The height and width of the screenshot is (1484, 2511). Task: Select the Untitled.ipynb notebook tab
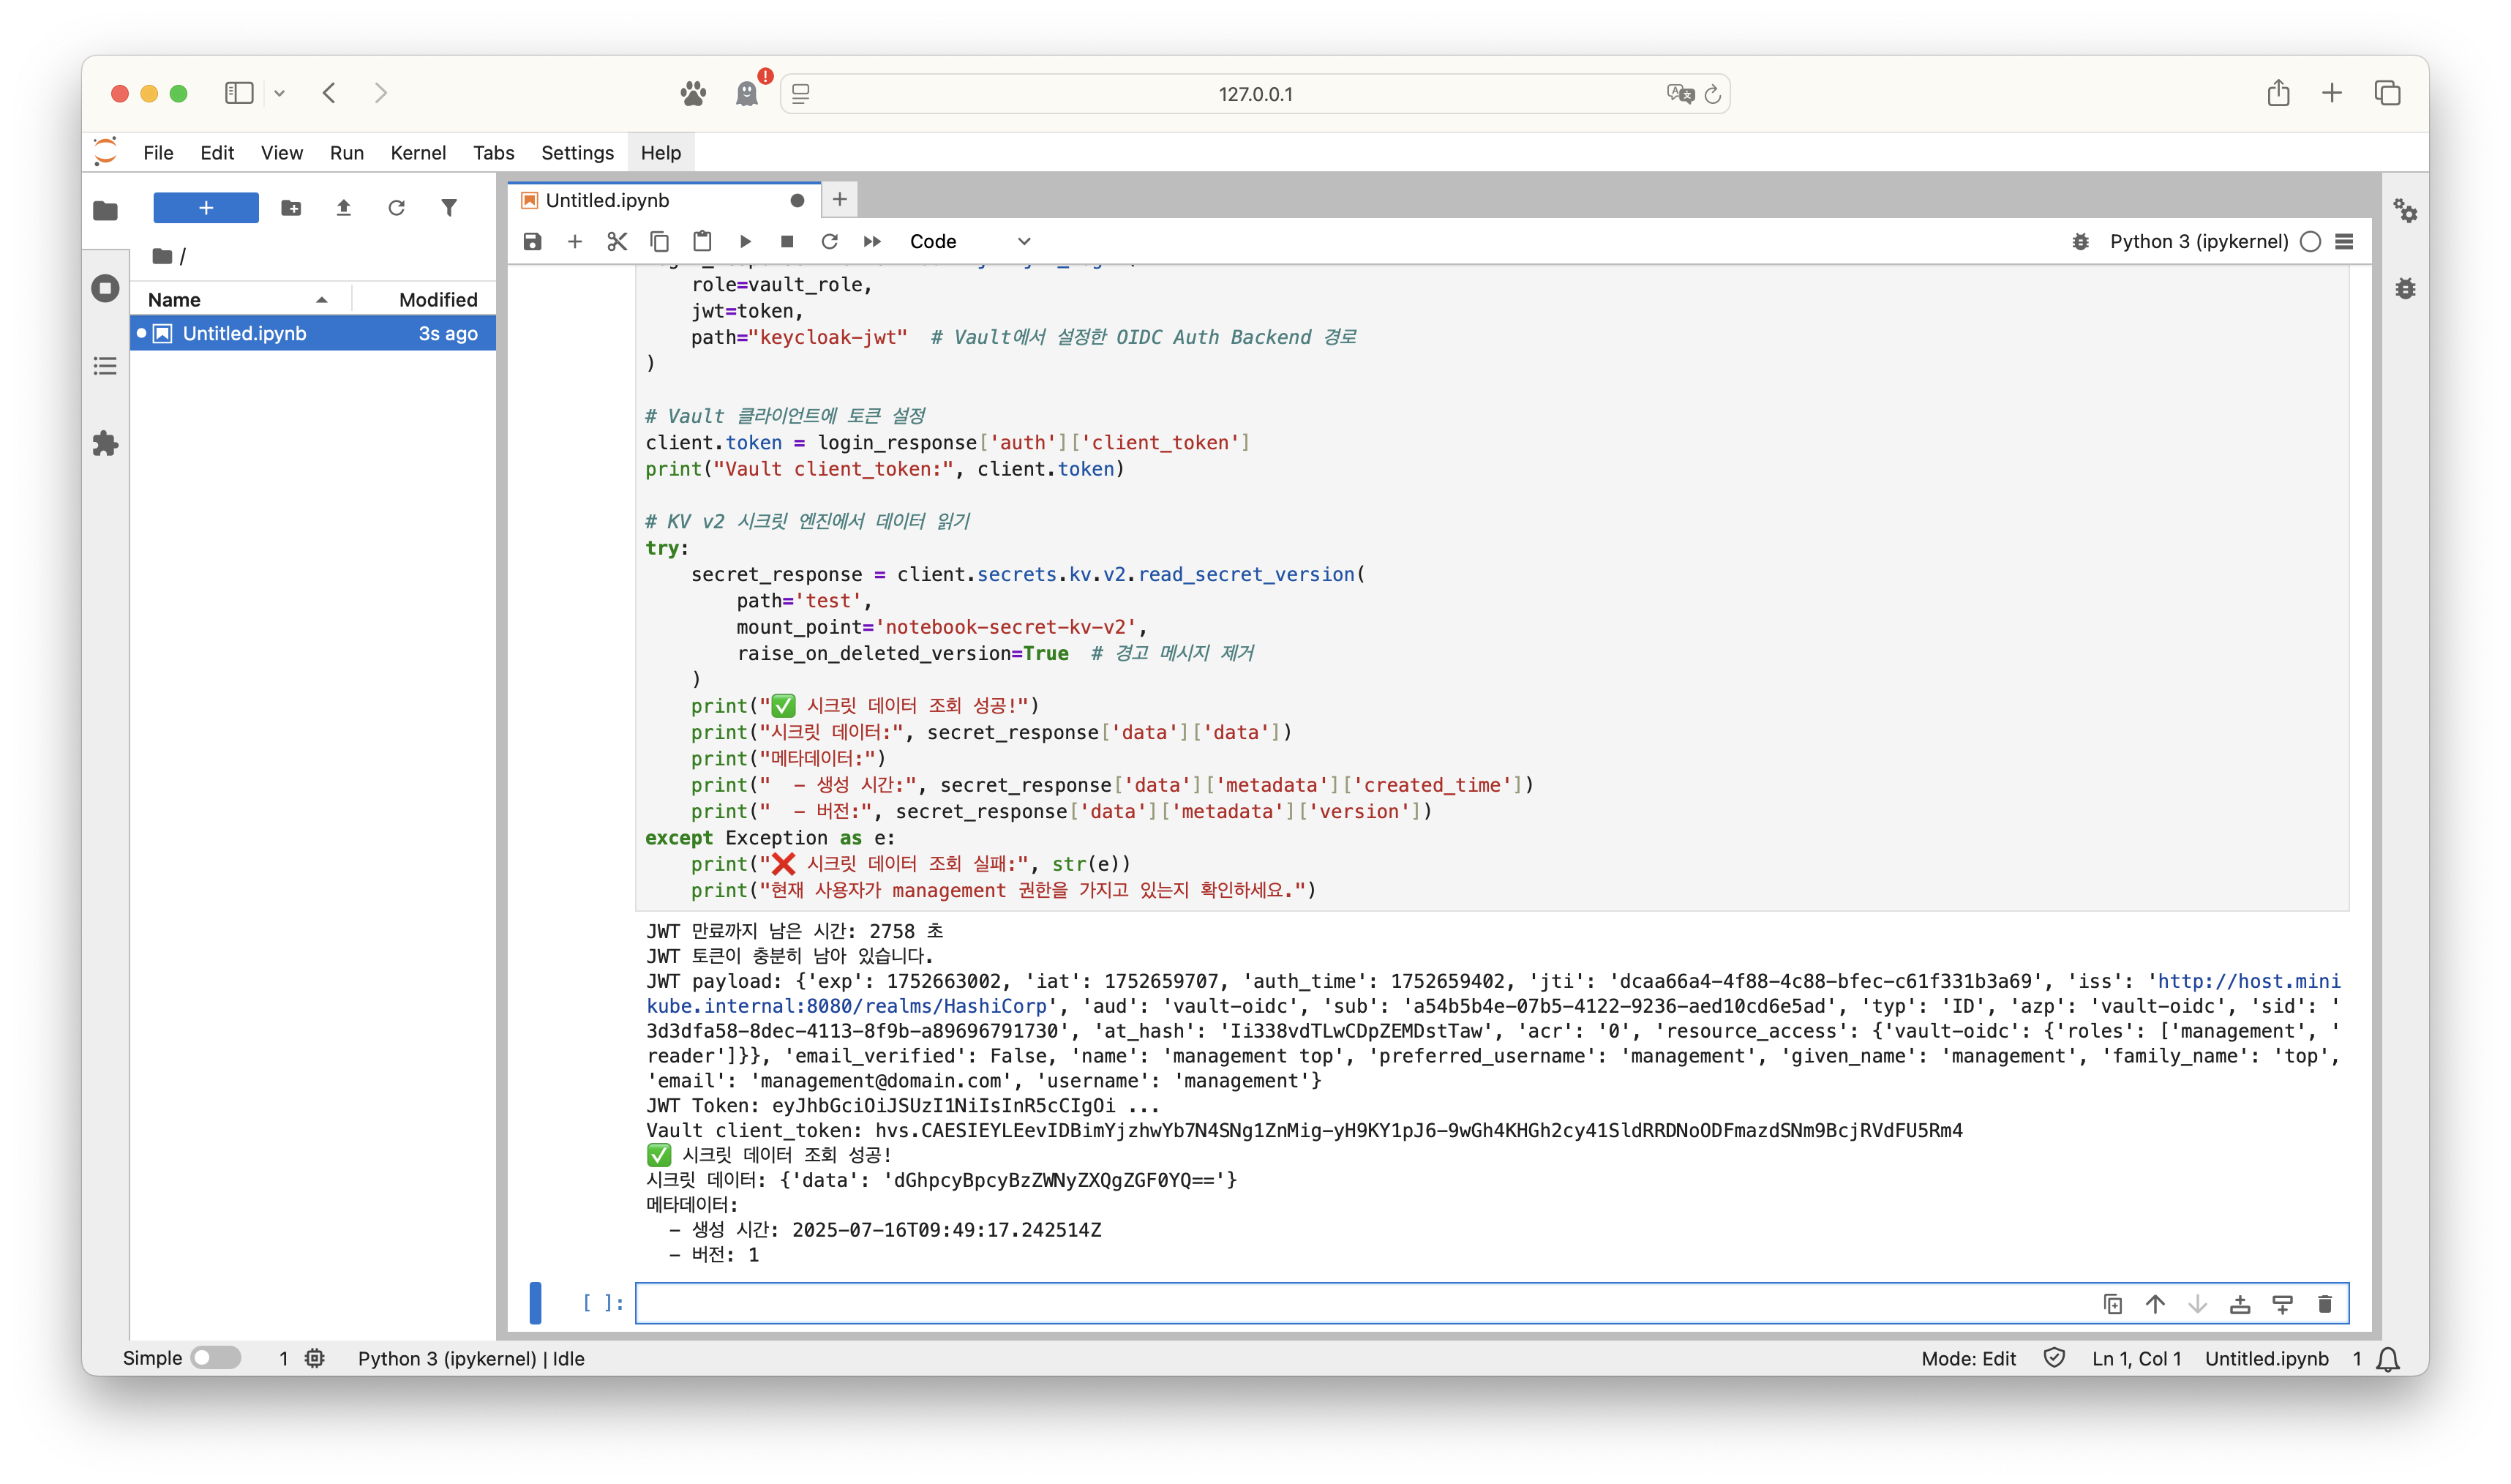608,200
